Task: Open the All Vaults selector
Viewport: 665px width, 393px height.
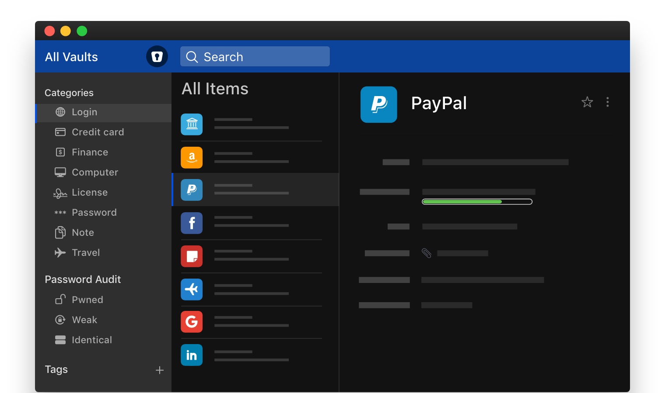Action: (71, 57)
